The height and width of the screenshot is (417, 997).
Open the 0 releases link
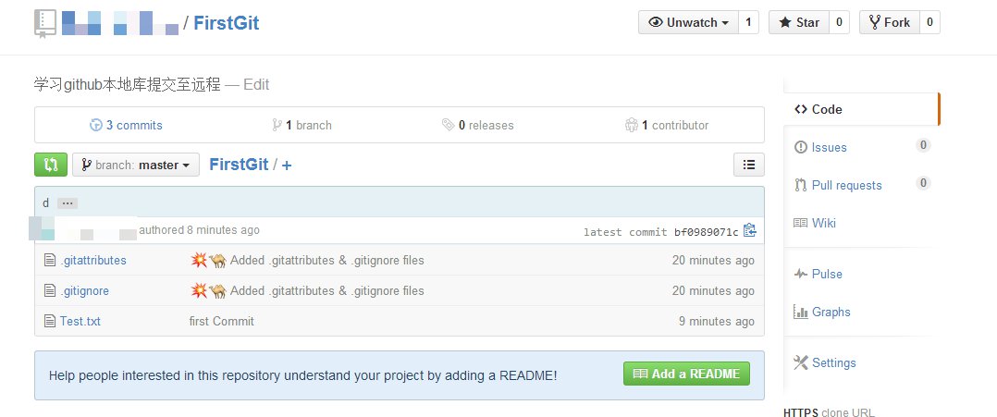pos(477,125)
